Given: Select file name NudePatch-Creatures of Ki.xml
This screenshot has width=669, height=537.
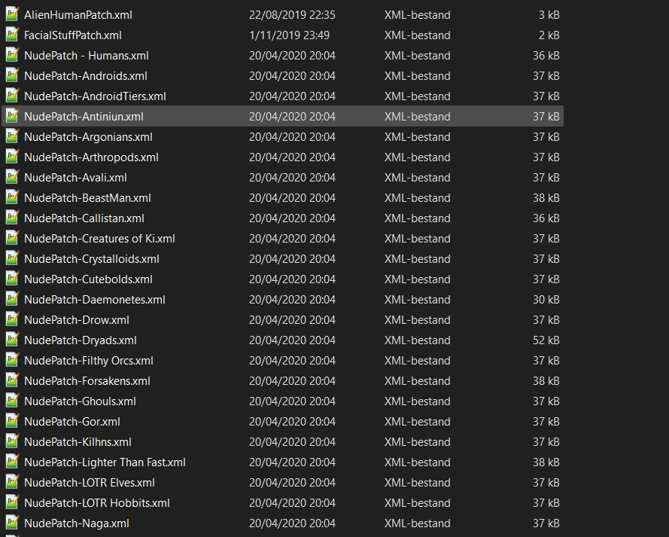Looking at the screenshot, I should pos(100,239).
